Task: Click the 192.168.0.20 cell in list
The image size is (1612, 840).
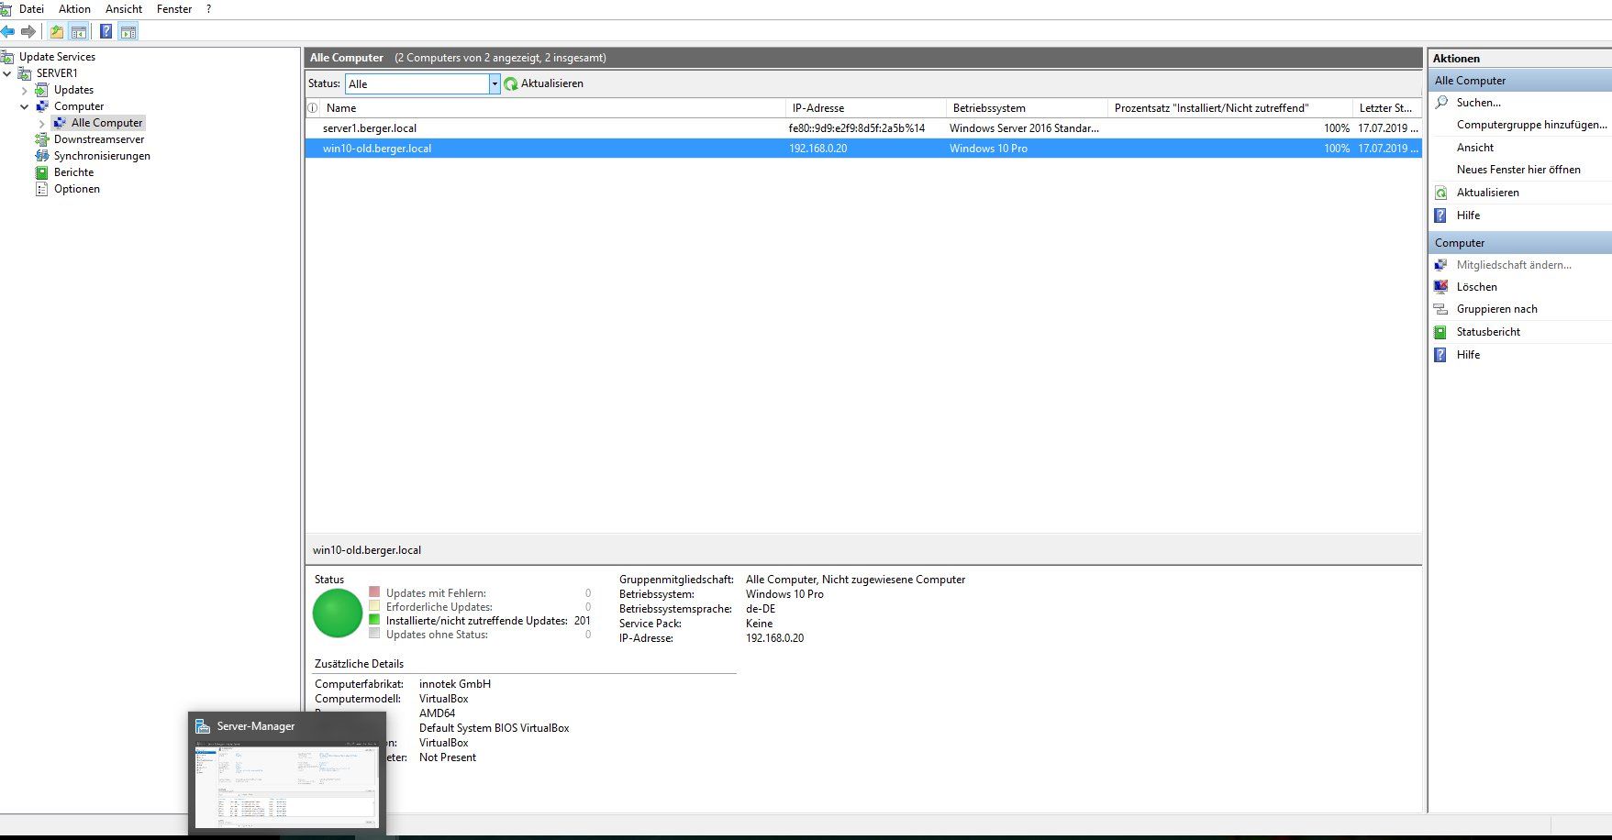Action: 818,149
